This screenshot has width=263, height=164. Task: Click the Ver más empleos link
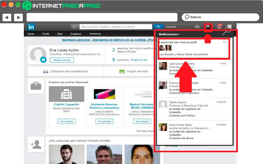(x=145, y=131)
